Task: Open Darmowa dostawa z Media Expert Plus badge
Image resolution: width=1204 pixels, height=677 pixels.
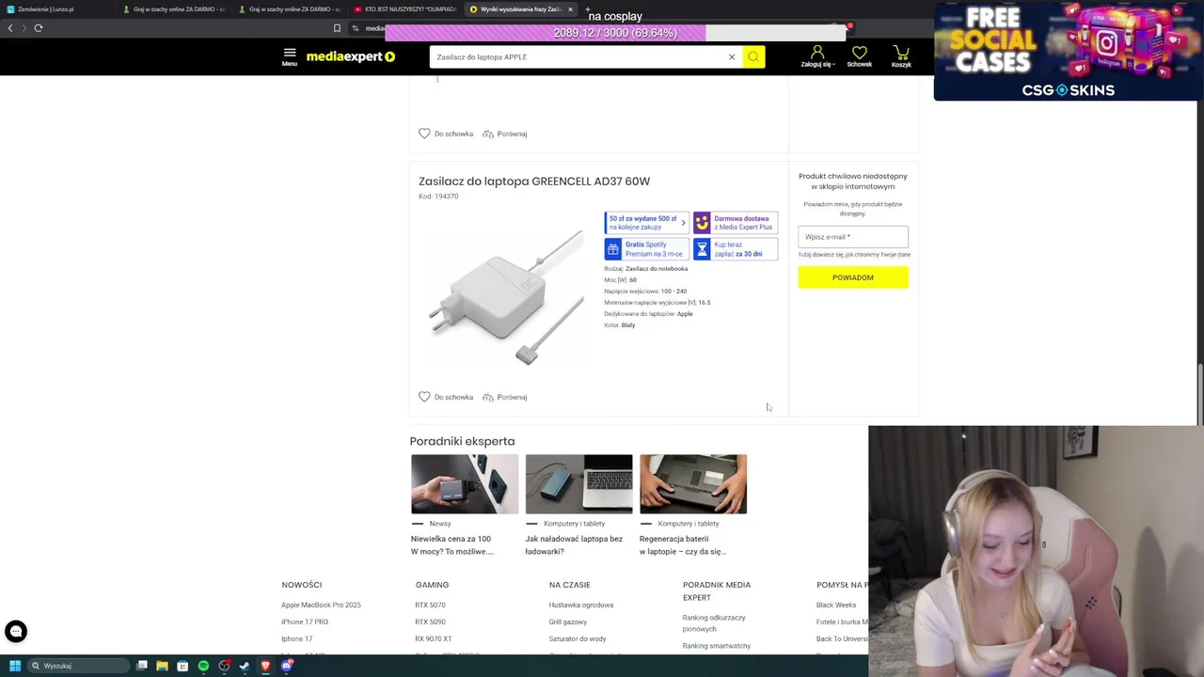Action: (x=736, y=223)
